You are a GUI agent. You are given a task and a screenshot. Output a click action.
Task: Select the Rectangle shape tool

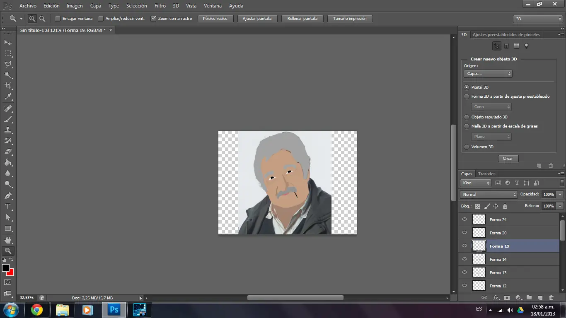(8, 228)
